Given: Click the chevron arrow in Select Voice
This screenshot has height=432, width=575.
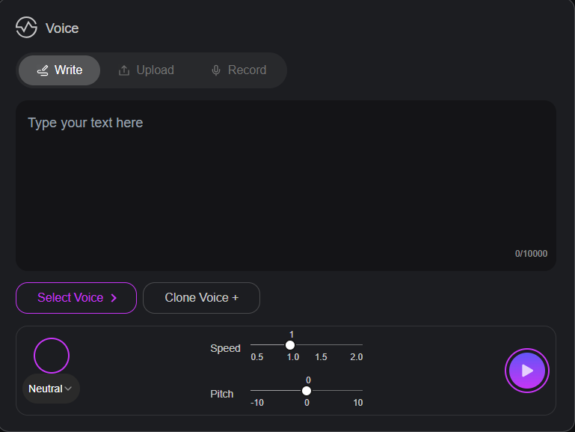Looking at the screenshot, I should [x=114, y=298].
